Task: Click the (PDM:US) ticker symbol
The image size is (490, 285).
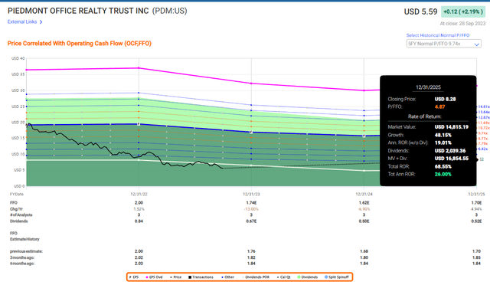Action: pyautogui.click(x=170, y=11)
